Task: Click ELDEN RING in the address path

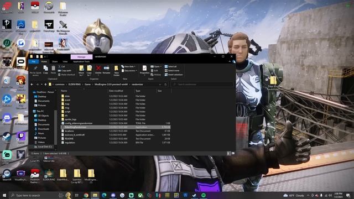Action: pos(75,85)
